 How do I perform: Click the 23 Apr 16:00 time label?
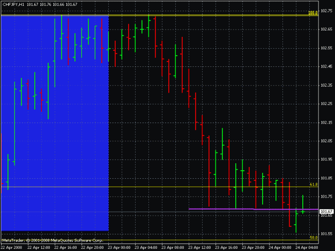(226, 248)
